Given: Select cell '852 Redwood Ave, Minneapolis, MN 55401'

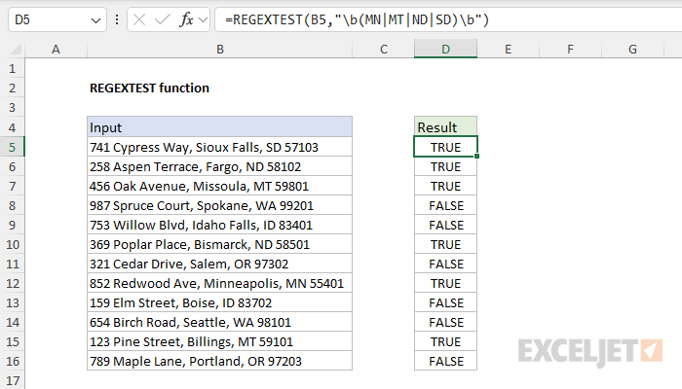Looking at the screenshot, I should pos(219,284).
